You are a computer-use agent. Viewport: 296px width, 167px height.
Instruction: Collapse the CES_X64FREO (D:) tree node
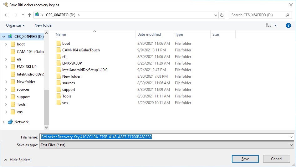(x=3, y=37)
